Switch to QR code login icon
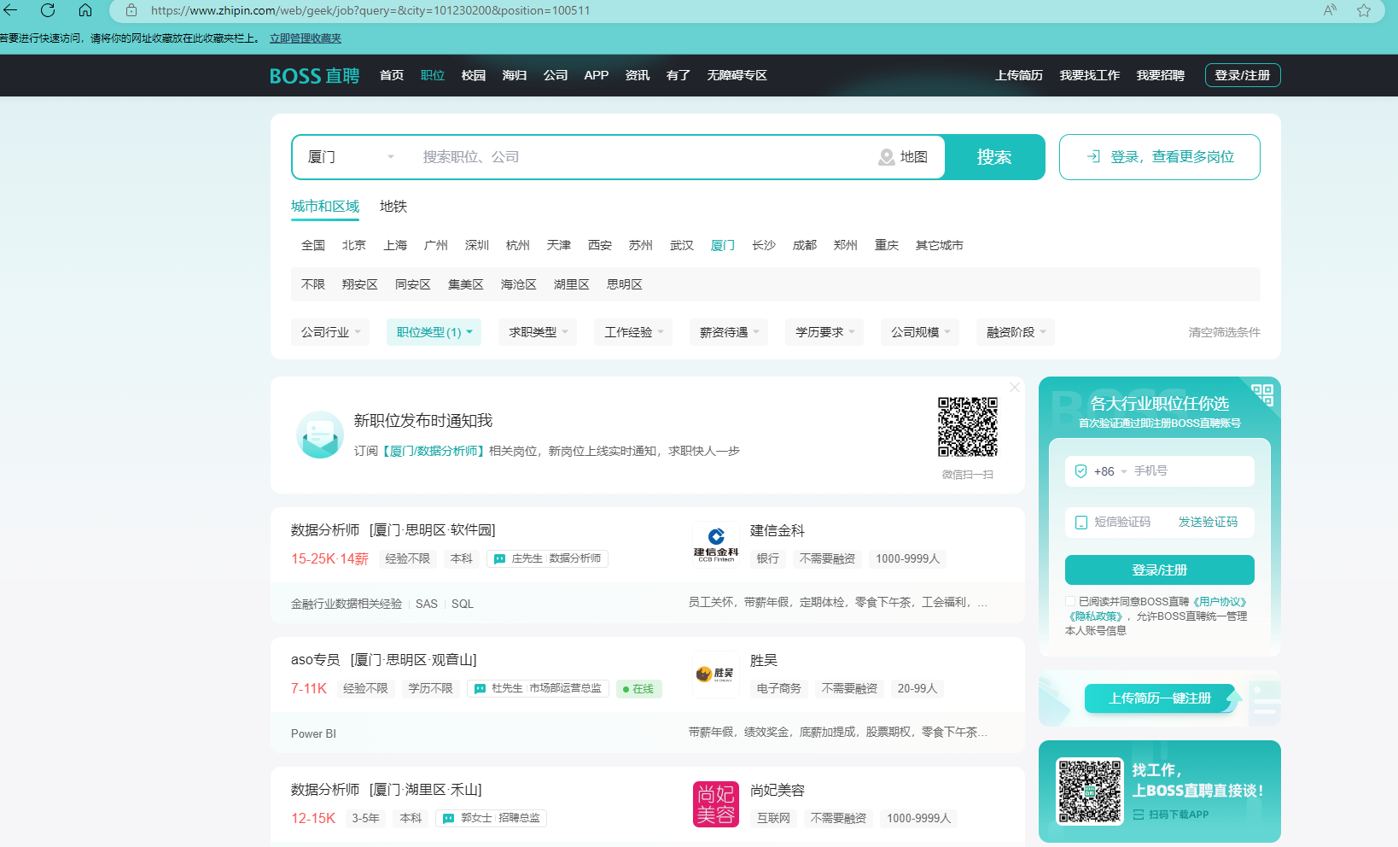 coord(1262,394)
